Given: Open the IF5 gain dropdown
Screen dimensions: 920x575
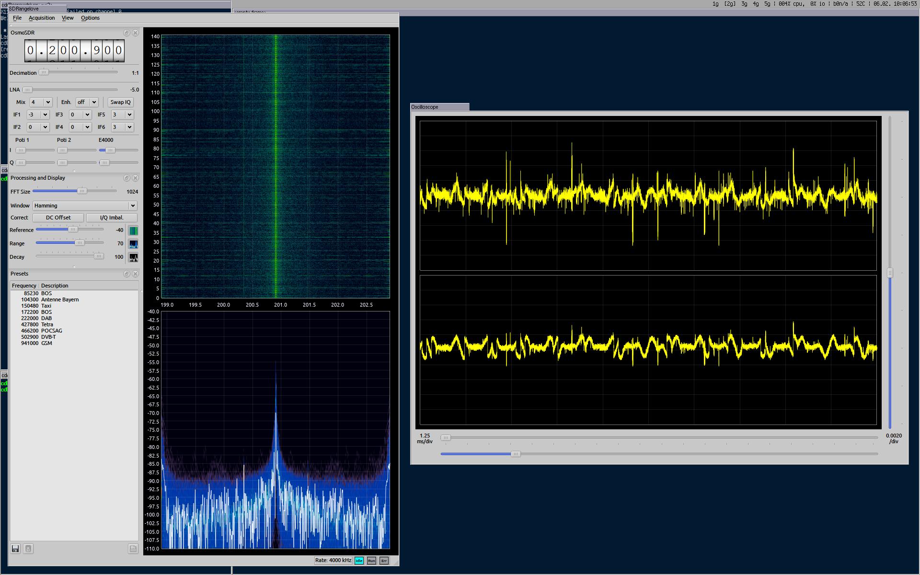Looking at the screenshot, I should [122, 115].
